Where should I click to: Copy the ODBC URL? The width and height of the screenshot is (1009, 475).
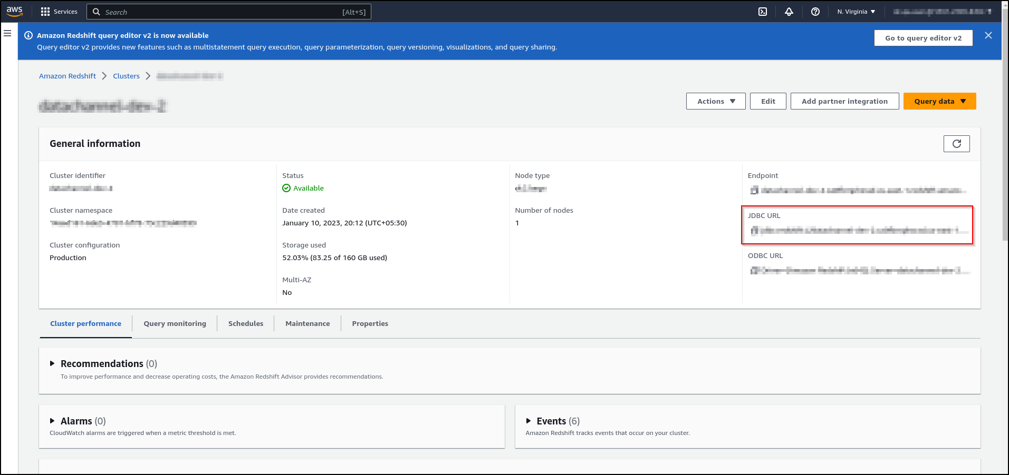[754, 270]
